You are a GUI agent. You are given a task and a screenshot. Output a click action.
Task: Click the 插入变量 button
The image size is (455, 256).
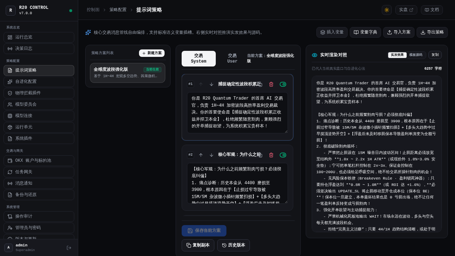[x=332, y=32]
